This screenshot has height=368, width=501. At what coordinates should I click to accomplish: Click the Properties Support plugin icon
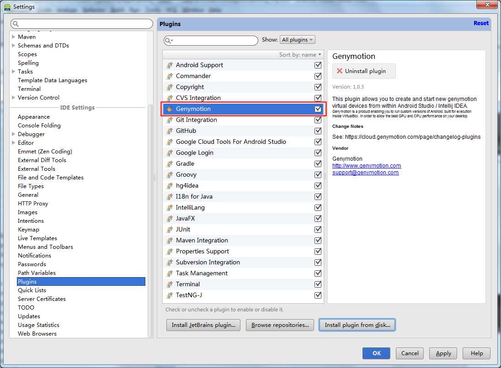[x=170, y=252]
